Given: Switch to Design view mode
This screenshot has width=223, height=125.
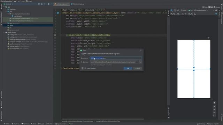Looking at the screenshot, I should click(217, 7).
